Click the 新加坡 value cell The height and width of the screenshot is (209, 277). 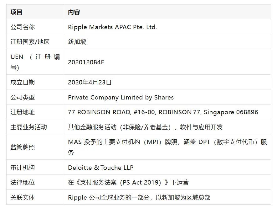coord(77,42)
